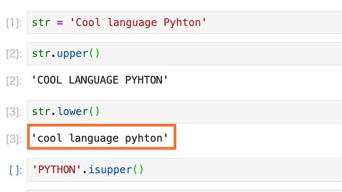Click the output text 'COOL LANGUAGE PYHTON'
The width and height of the screenshot is (342, 192).
coord(100,80)
